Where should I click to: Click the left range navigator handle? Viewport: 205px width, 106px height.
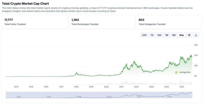6,95
